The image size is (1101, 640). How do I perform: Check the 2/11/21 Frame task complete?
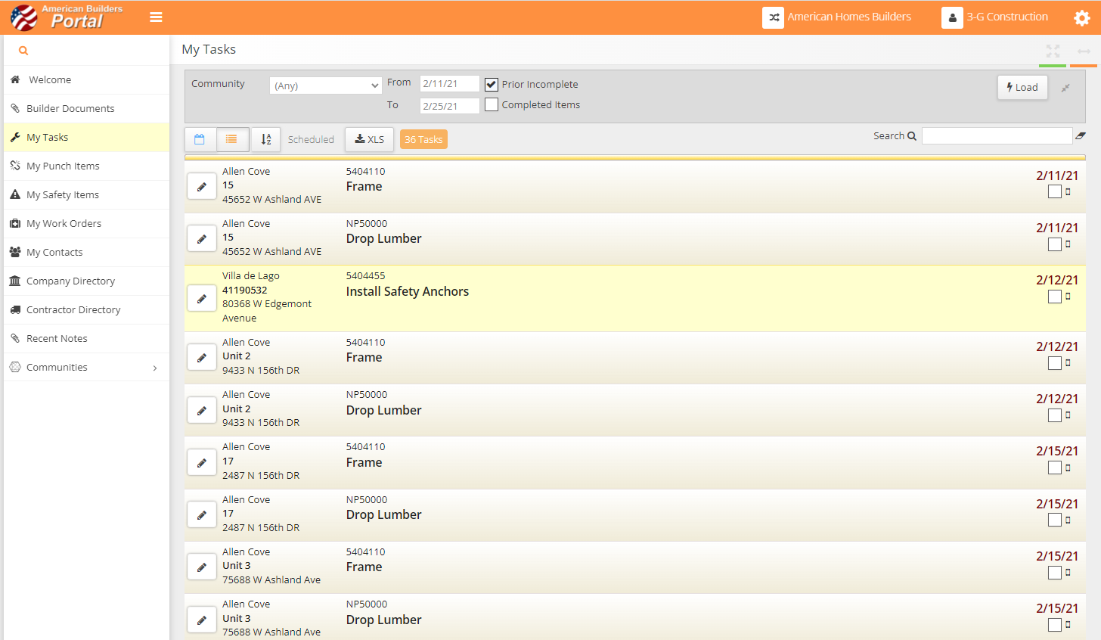pyautogui.click(x=1054, y=191)
